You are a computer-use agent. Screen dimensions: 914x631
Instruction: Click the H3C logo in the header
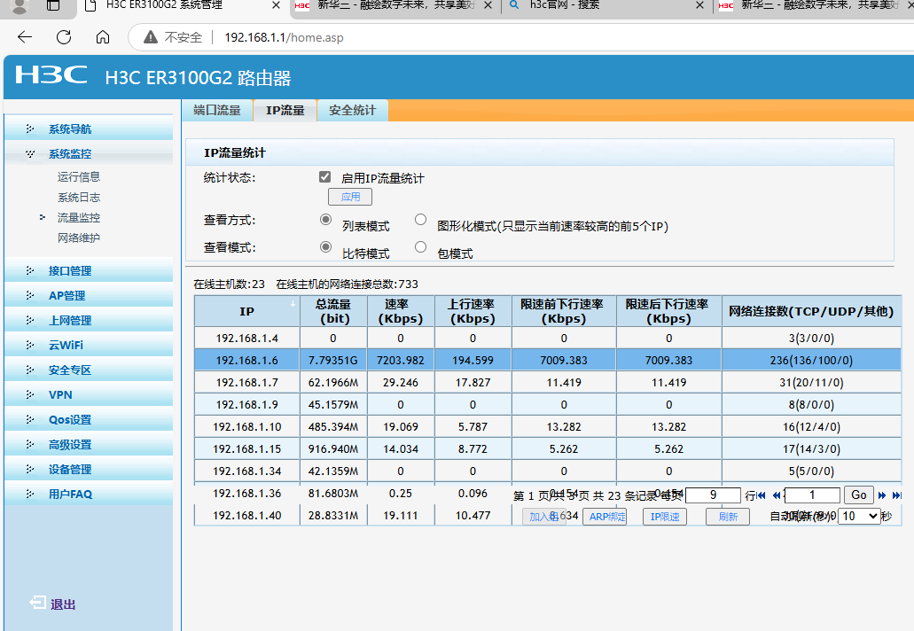coord(51,76)
